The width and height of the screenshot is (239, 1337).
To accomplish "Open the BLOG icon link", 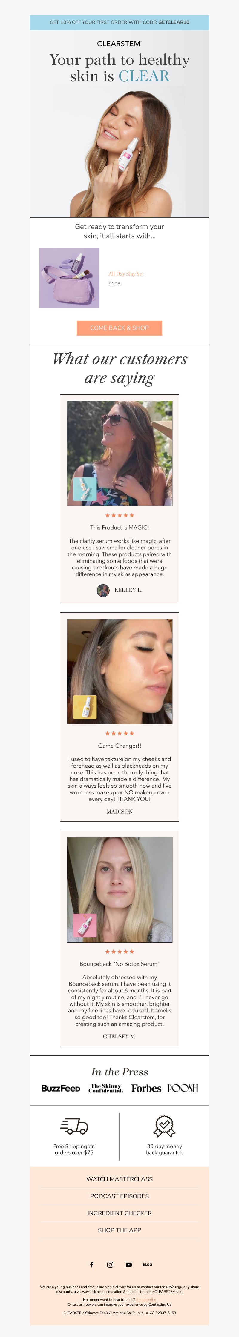I will [148, 1265].
